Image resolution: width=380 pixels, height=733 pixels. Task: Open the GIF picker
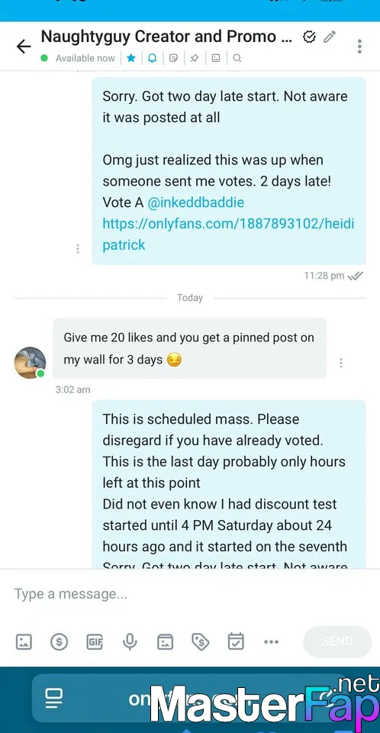pyautogui.click(x=95, y=642)
